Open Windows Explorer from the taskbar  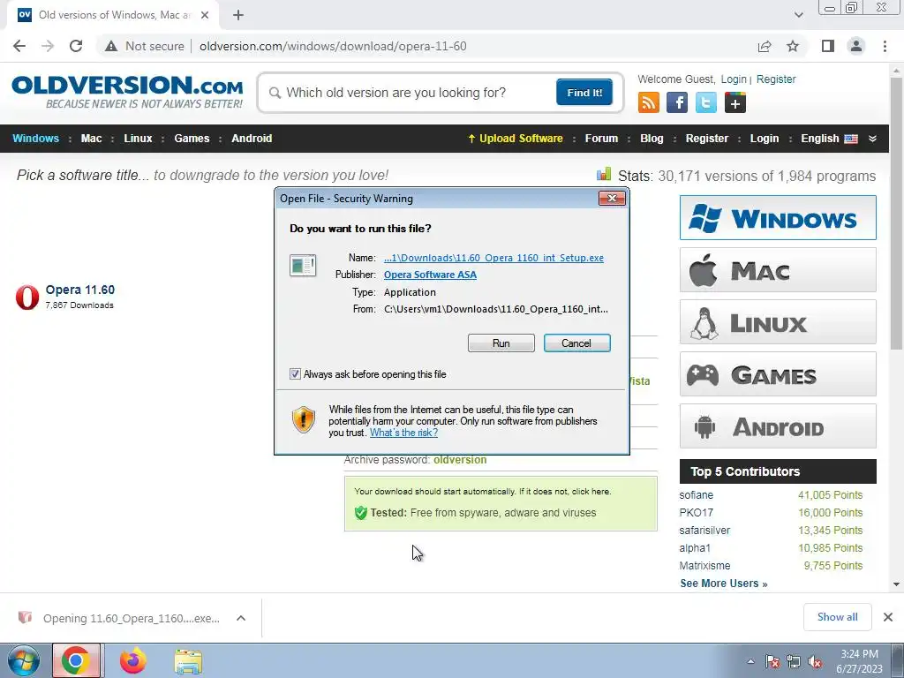(x=188, y=660)
